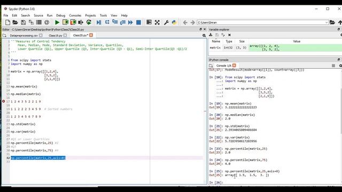Continue execution with double-arrow icon
Image resolution: width=342 pixels, height=192 pixels.
tap(130, 22)
